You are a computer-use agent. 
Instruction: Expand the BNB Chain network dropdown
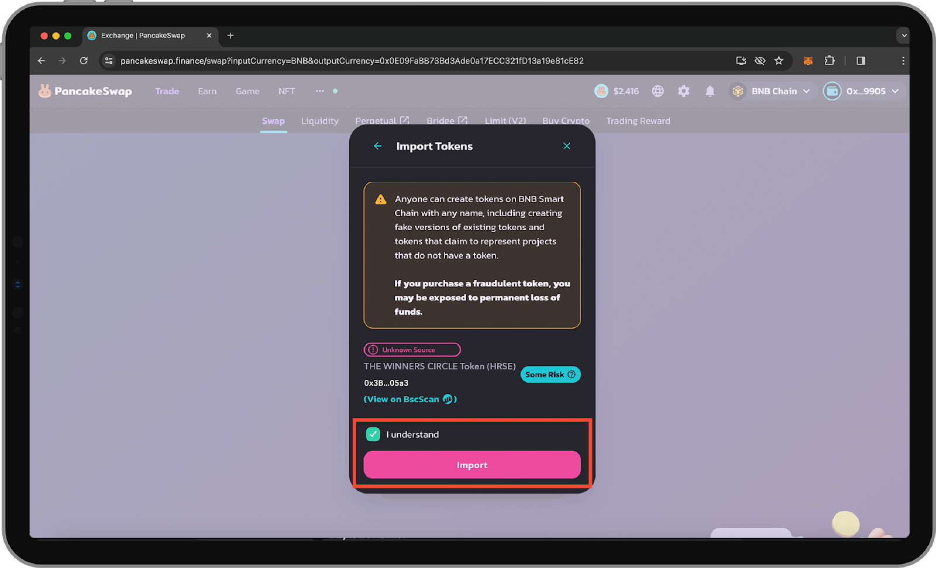point(772,91)
